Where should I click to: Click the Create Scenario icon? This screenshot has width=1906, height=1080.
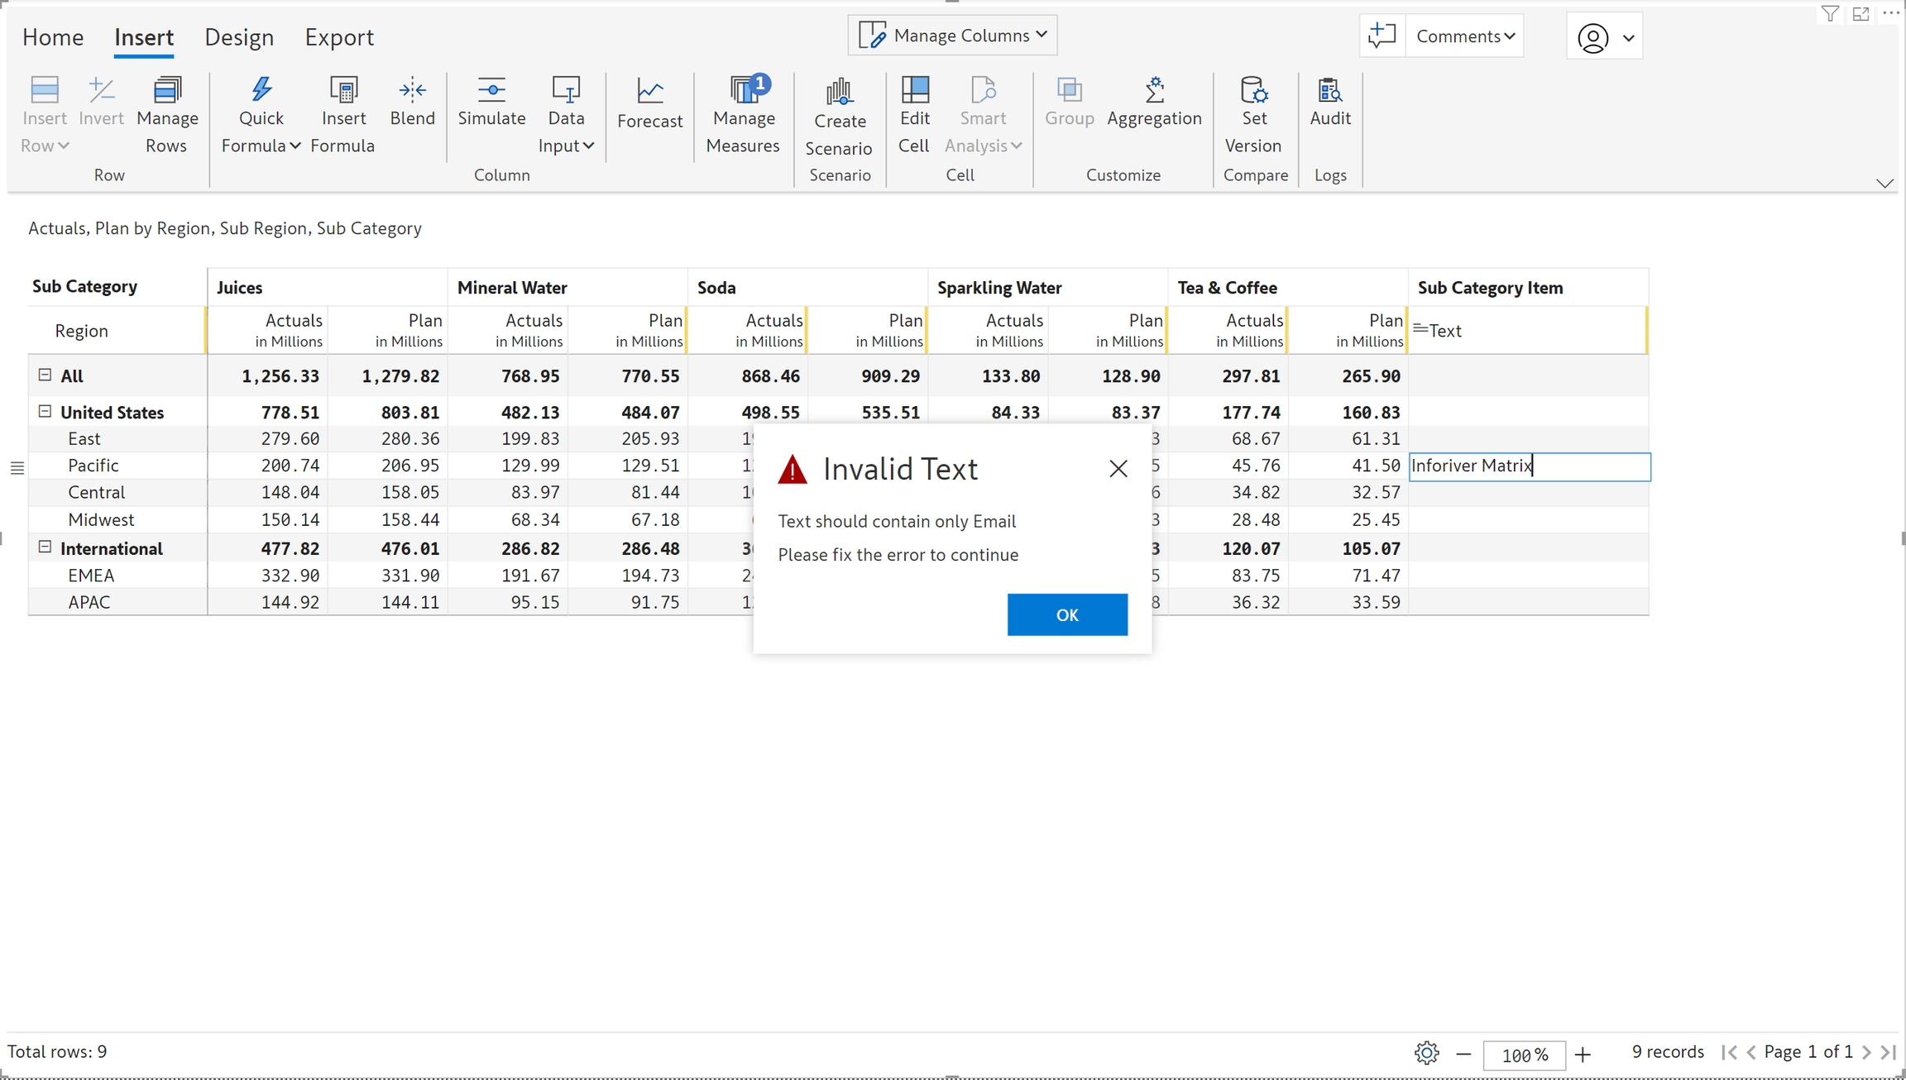[x=839, y=91]
